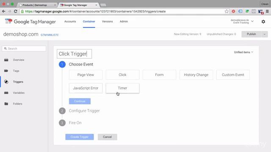Click Now Editing Version 9 text
The height and width of the screenshot is (152, 271).
[x=188, y=34]
